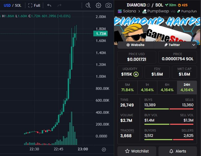The width and height of the screenshot is (201, 156).
Task: Click the PRICE USD $0.001721 value
Action: [x=137, y=59]
